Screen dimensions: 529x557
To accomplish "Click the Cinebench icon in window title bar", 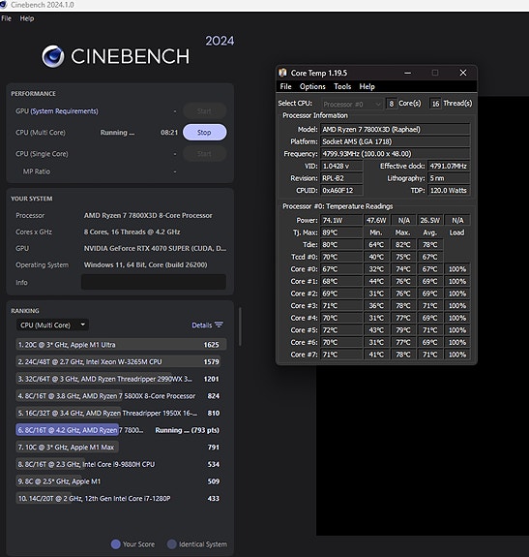I will tap(4, 5).
